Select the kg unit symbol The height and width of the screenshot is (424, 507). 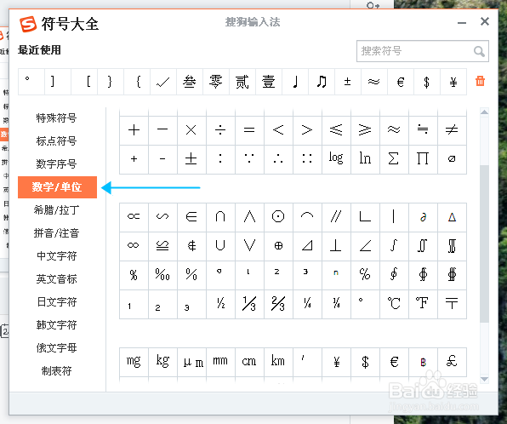162,362
